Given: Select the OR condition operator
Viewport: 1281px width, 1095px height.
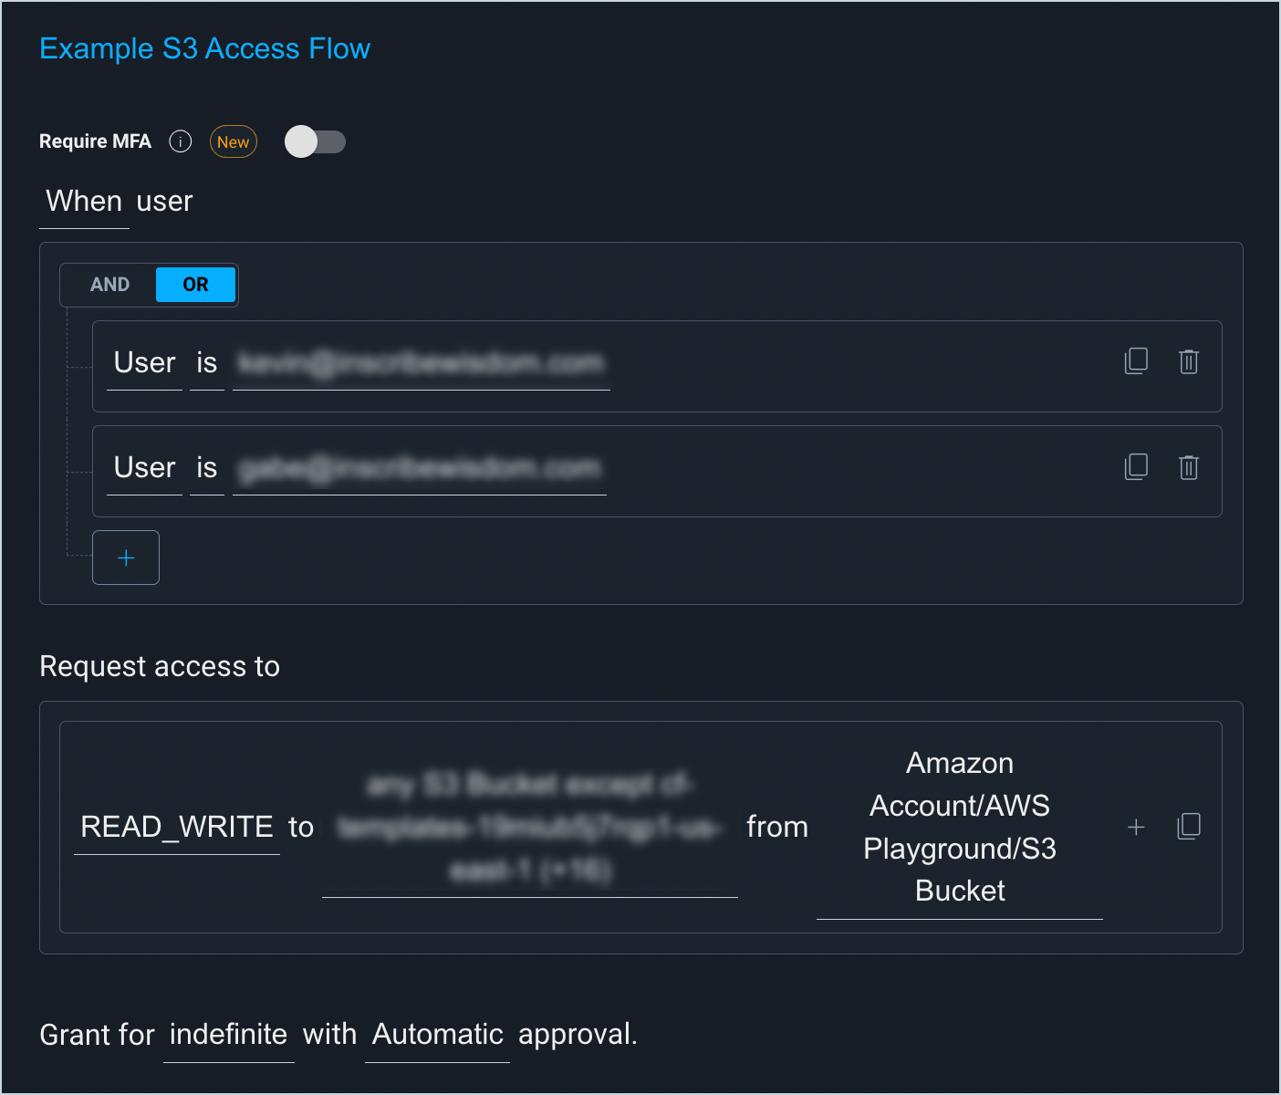Looking at the screenshot, I should pos(195,285).
